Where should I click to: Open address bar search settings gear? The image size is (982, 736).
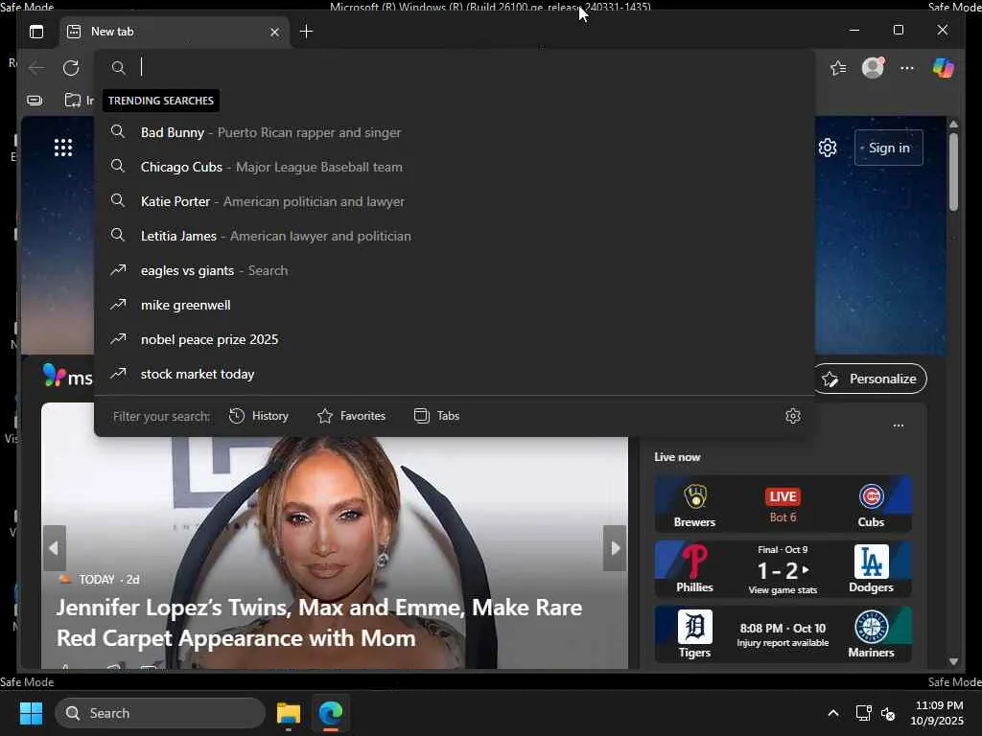tap(793, 416)
